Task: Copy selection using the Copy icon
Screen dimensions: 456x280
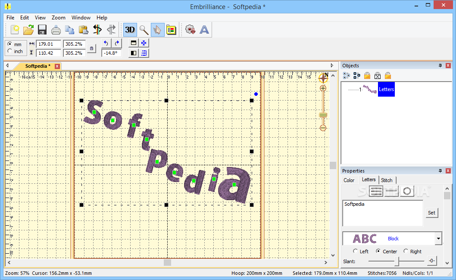Action: pyautogui.click(x=69, y=30)
